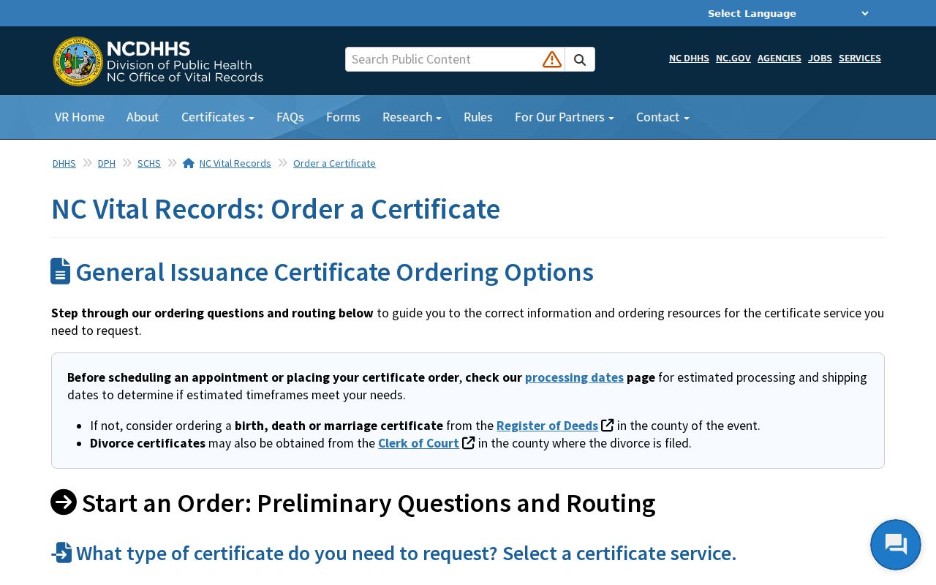
Task: Click the document icon beside General Issuance heading
Action: click(61, 271)
